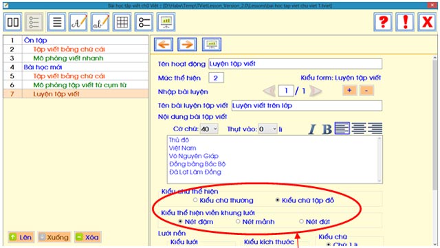This screenshot has width=440, height=248.
Task: Select Kiểu chữ tập đồ radio button
Action: coord(278,200)
